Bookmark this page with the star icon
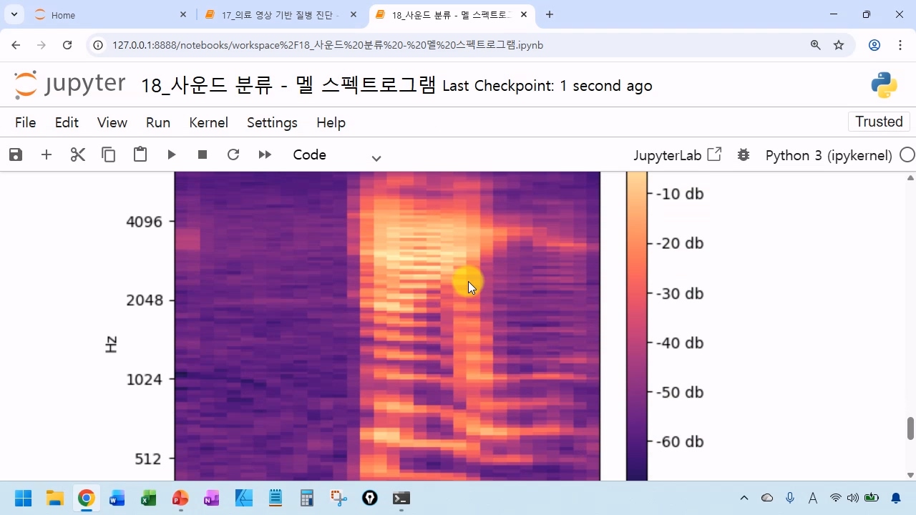The height and width of the screenshot is (515, 916). click(x=839, y=45)
